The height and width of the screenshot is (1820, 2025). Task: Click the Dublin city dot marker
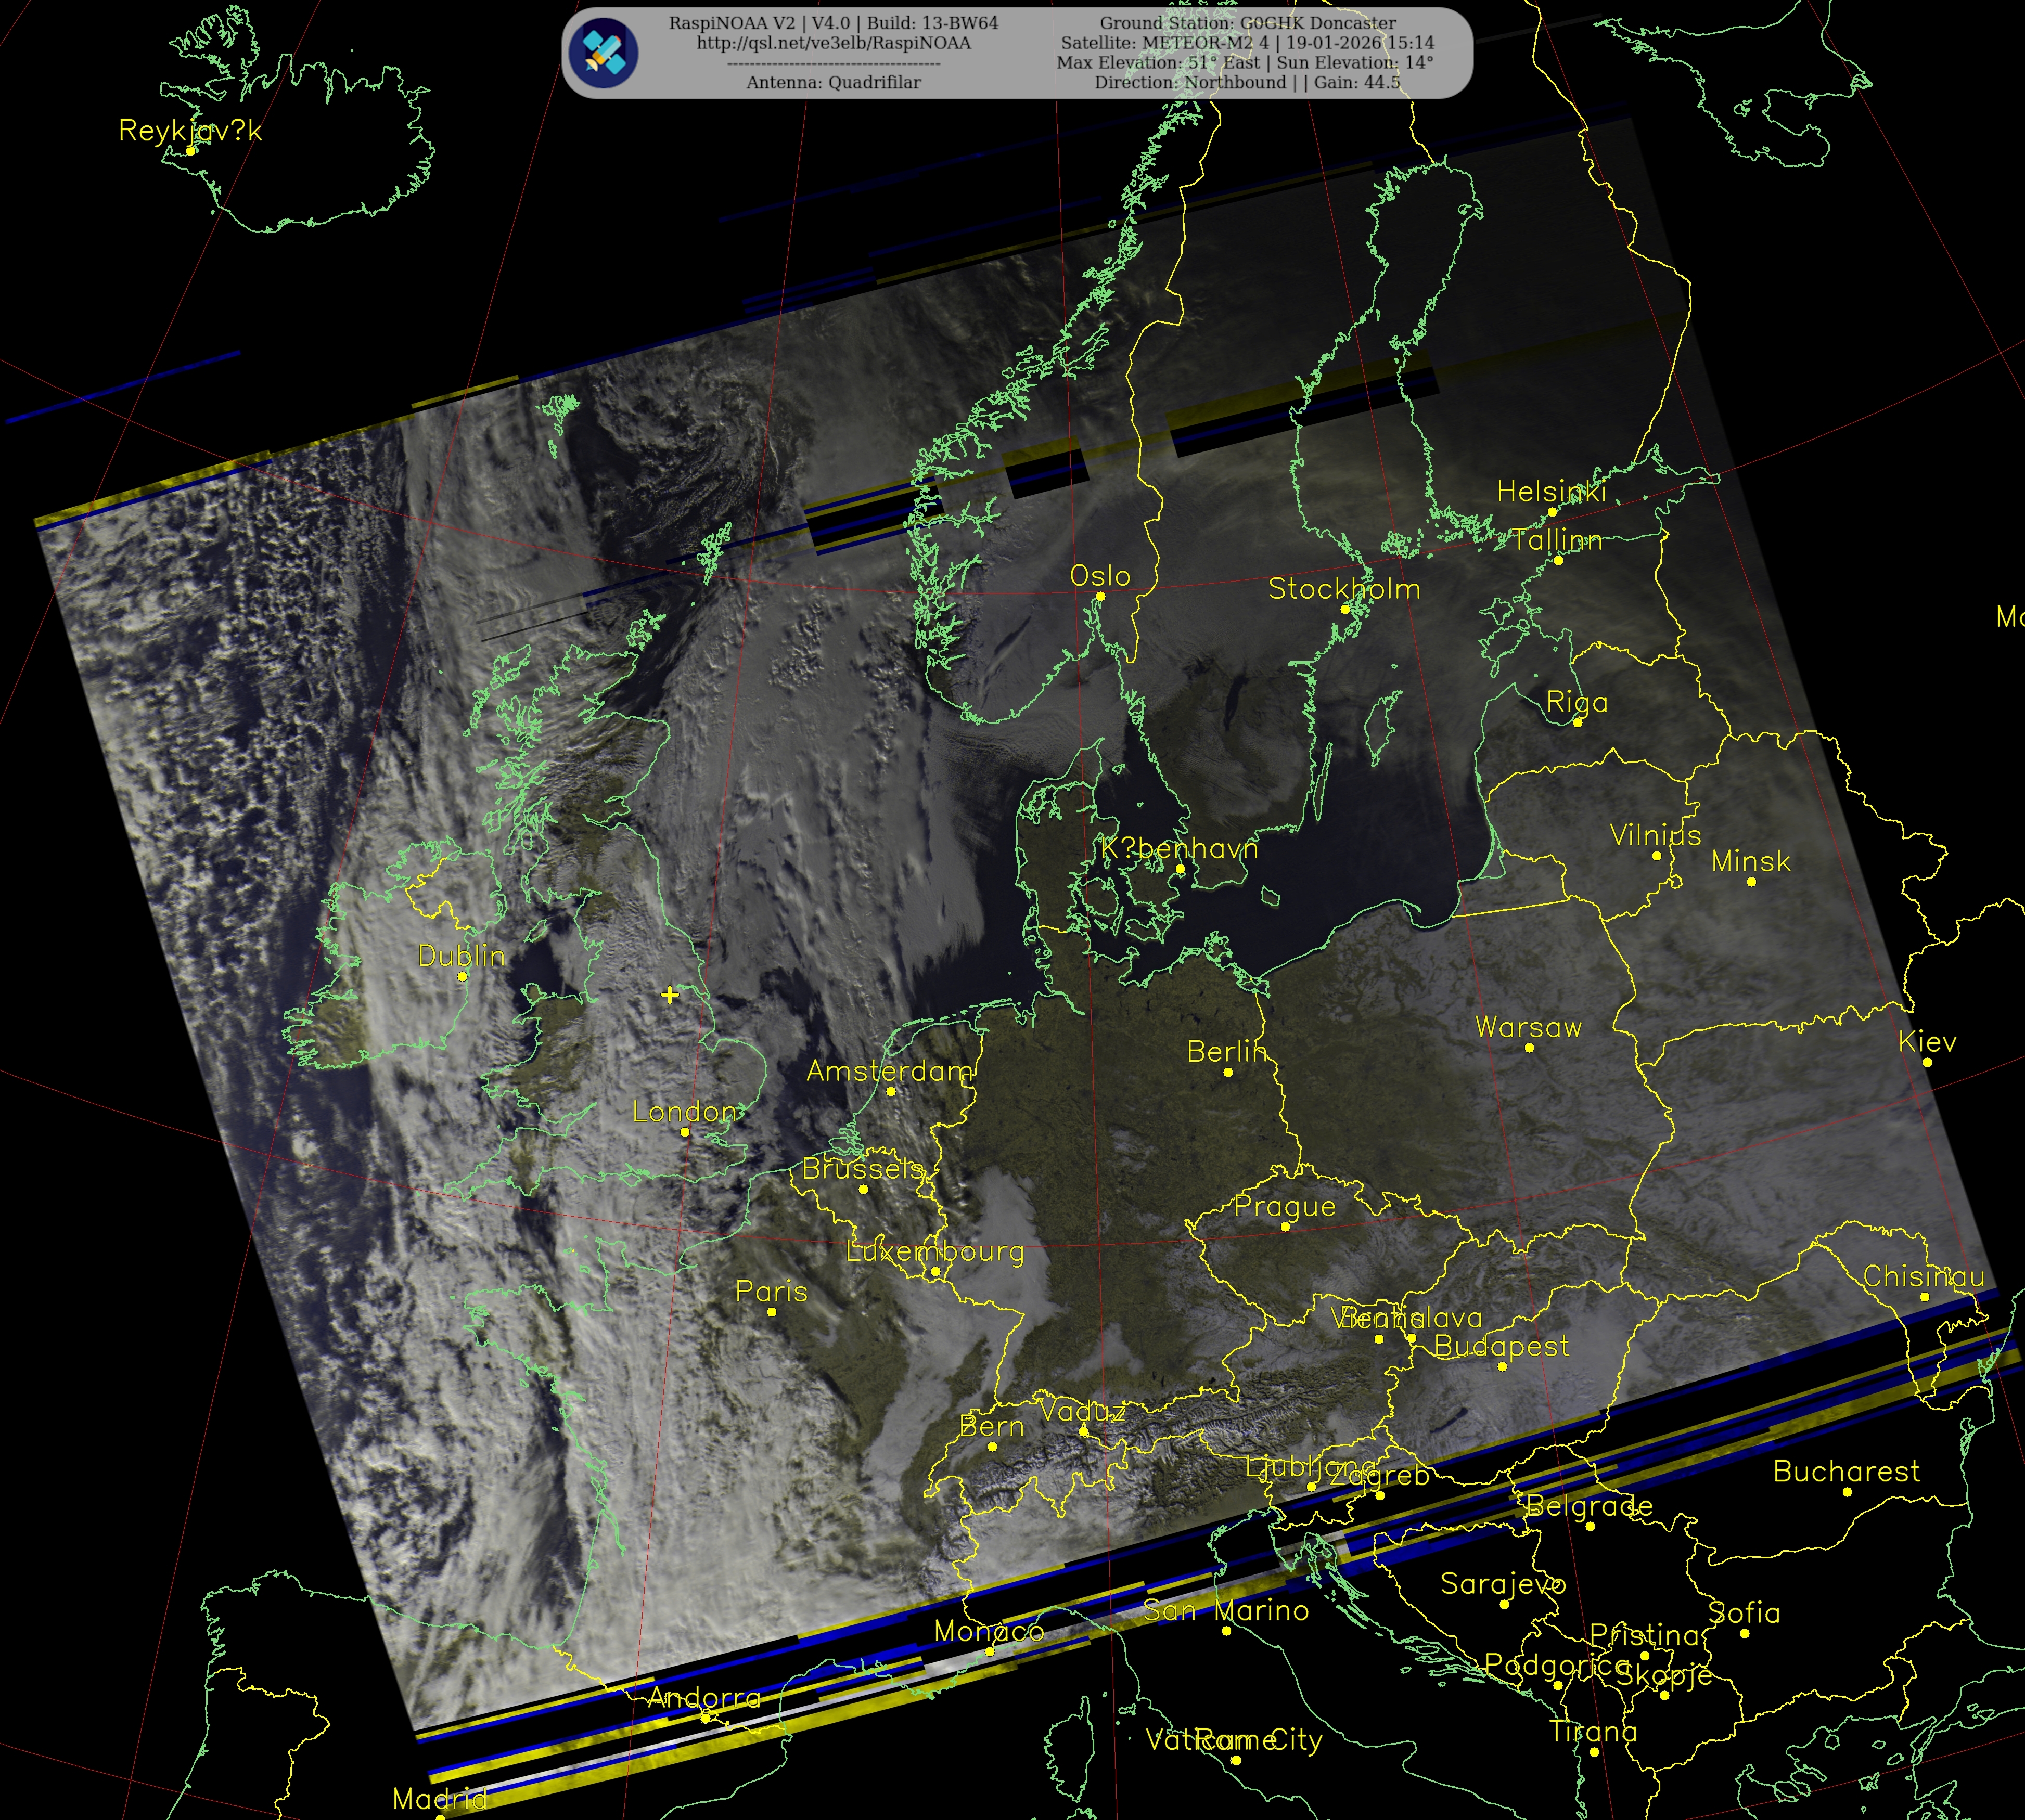(x=462, y=976)
